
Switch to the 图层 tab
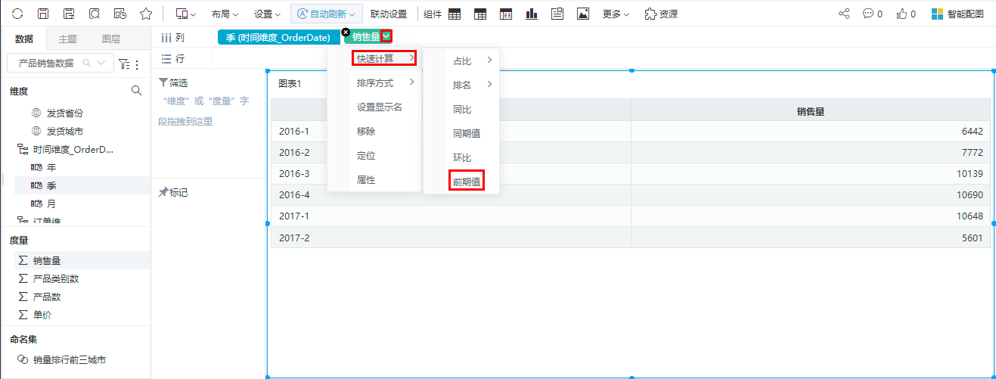tap(110, 39)
